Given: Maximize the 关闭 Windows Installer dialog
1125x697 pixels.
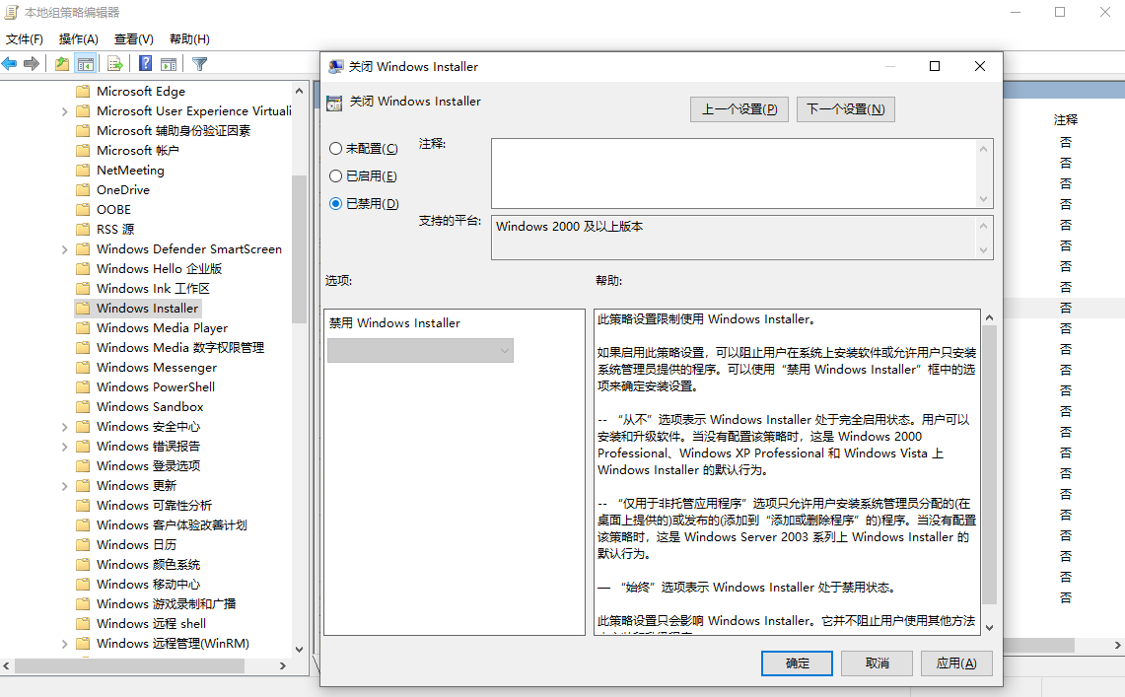Looking at the screenshot, I should 934,66.
